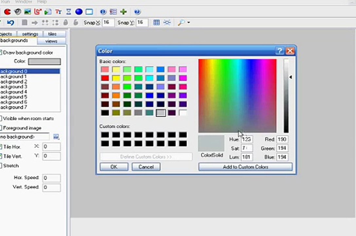Create a script with the green-arrow document icon
Image resolution: width=356 pixels, height=236 pixels.
tap(48, 11)
